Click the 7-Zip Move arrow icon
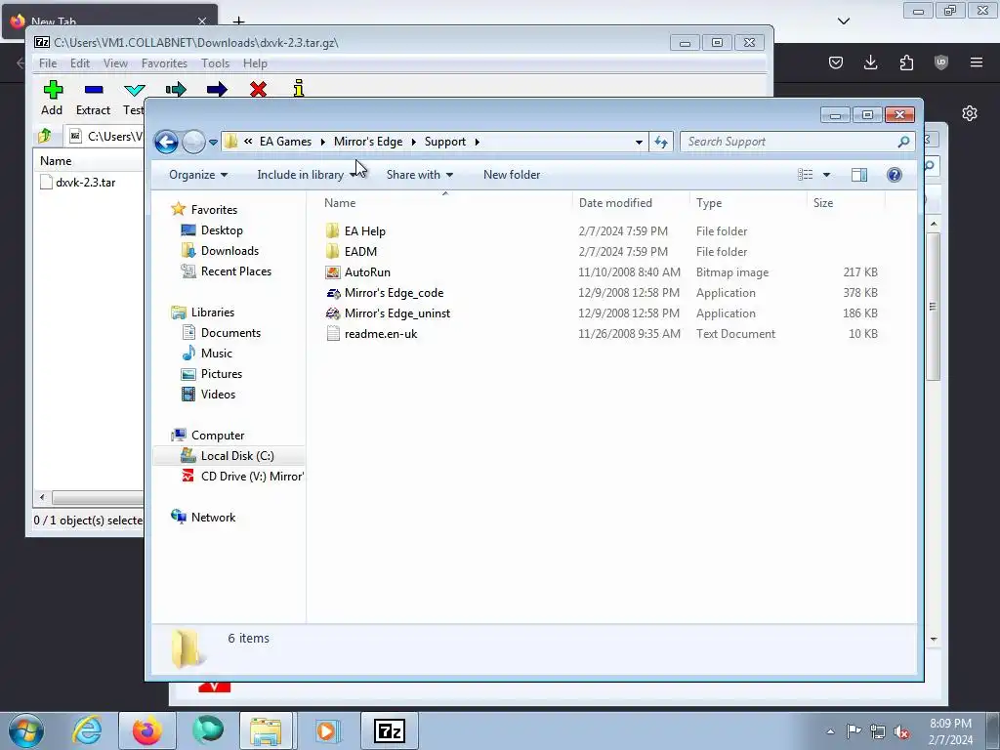 click(217, 89)
